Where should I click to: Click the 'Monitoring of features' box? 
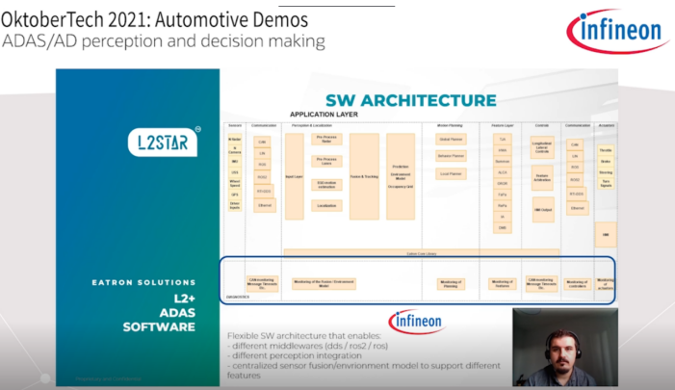click(x=503, y=284)
